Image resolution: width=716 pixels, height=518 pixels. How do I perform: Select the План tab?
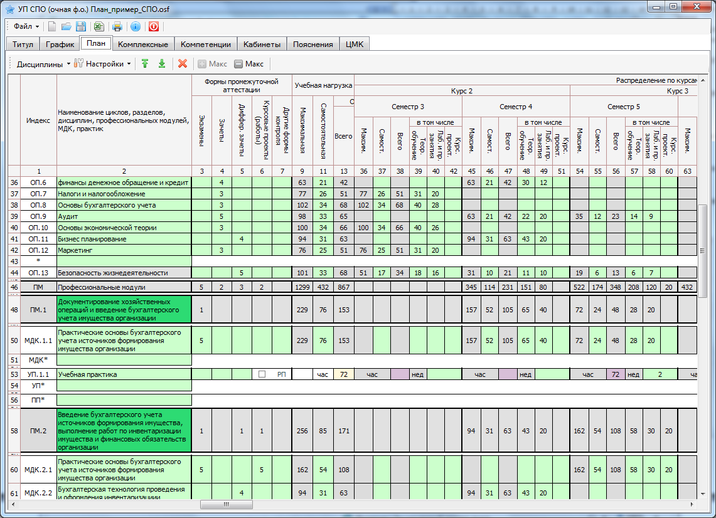pos(96,43)
